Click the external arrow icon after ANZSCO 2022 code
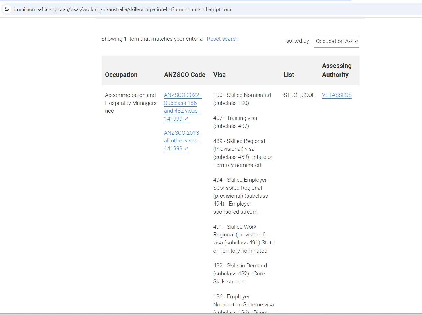The image size is (422, 315). [186, 118]
